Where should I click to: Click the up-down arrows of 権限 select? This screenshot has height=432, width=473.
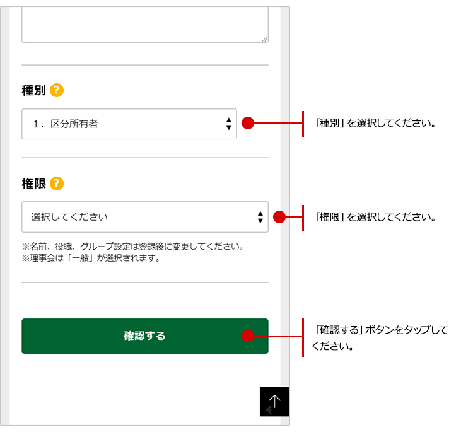[260, 217]
